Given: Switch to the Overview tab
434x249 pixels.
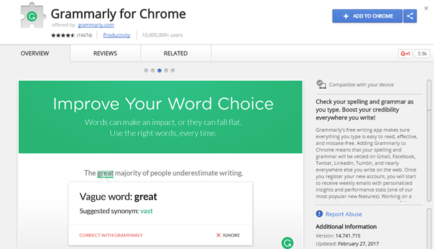Looking at the screenshot, I should tap(35, 53).
